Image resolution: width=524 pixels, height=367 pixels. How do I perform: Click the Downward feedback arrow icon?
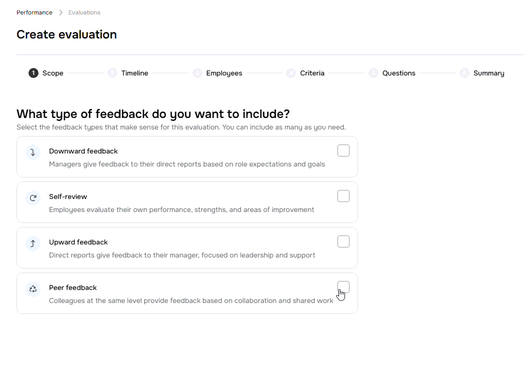click(33, 152)
